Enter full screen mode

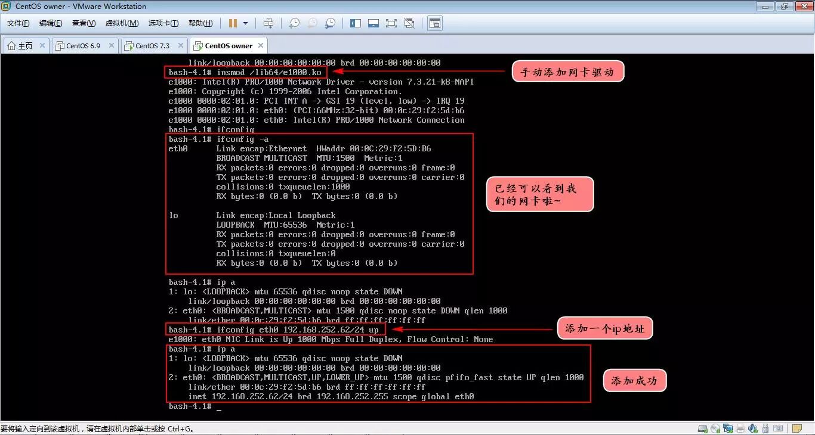point(391,23)
